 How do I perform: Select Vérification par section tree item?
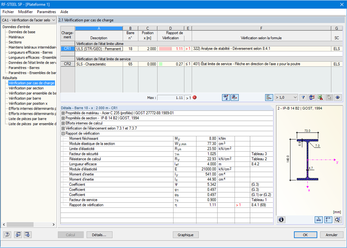coord(26,88)
